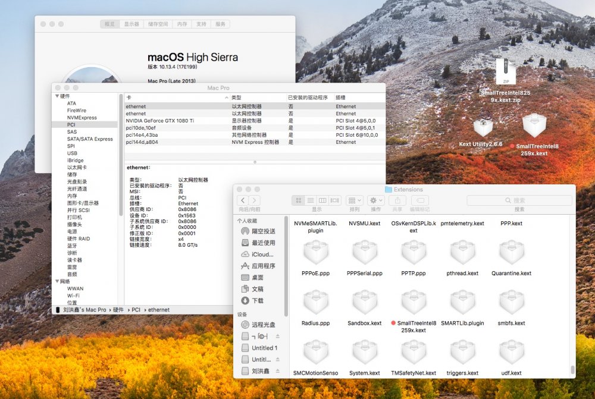This screenshot has height=399, width=595.
Task: Click the Finder share toolbar button
Action: (397, 200)
